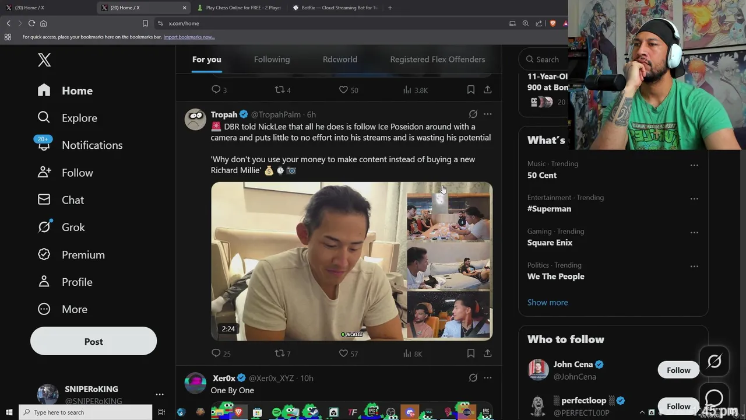Open Grok in the sidebar
The width and height of the screenshot is (746, 420).
tap(61, 228)
